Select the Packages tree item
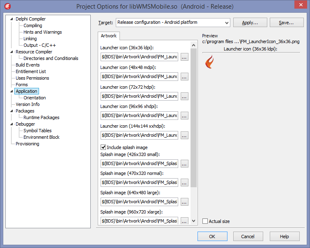The height and width of the screenshot is (248, 310). (25, 111)
